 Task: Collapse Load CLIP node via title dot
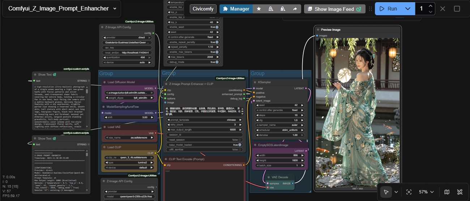pyautogui.click(x=104, y=147)
